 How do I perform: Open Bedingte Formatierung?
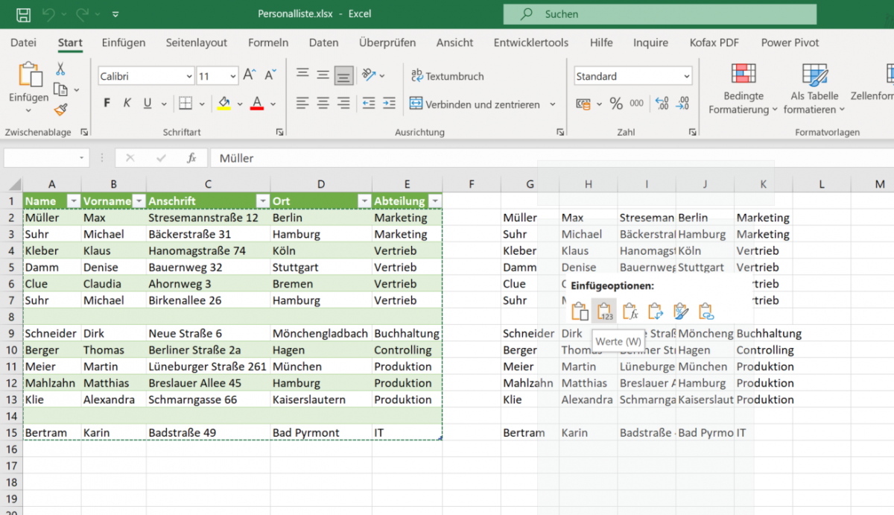pyautogui.click(x=742, y=89)
